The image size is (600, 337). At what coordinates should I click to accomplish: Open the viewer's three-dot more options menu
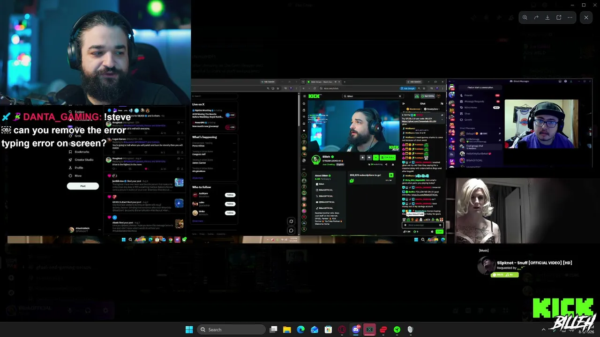point(570,18)
